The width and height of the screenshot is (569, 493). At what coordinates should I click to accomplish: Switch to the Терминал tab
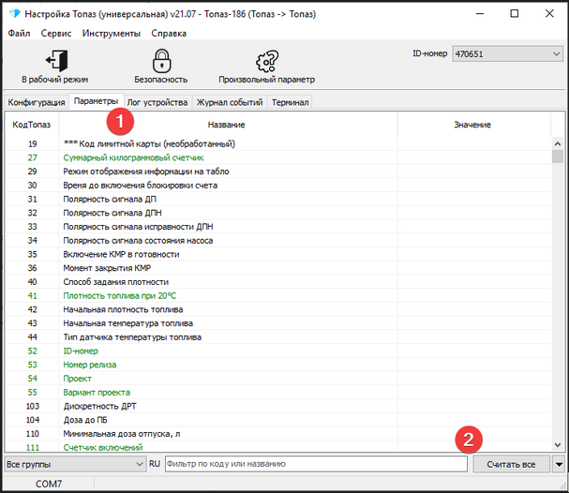(291, 102)
